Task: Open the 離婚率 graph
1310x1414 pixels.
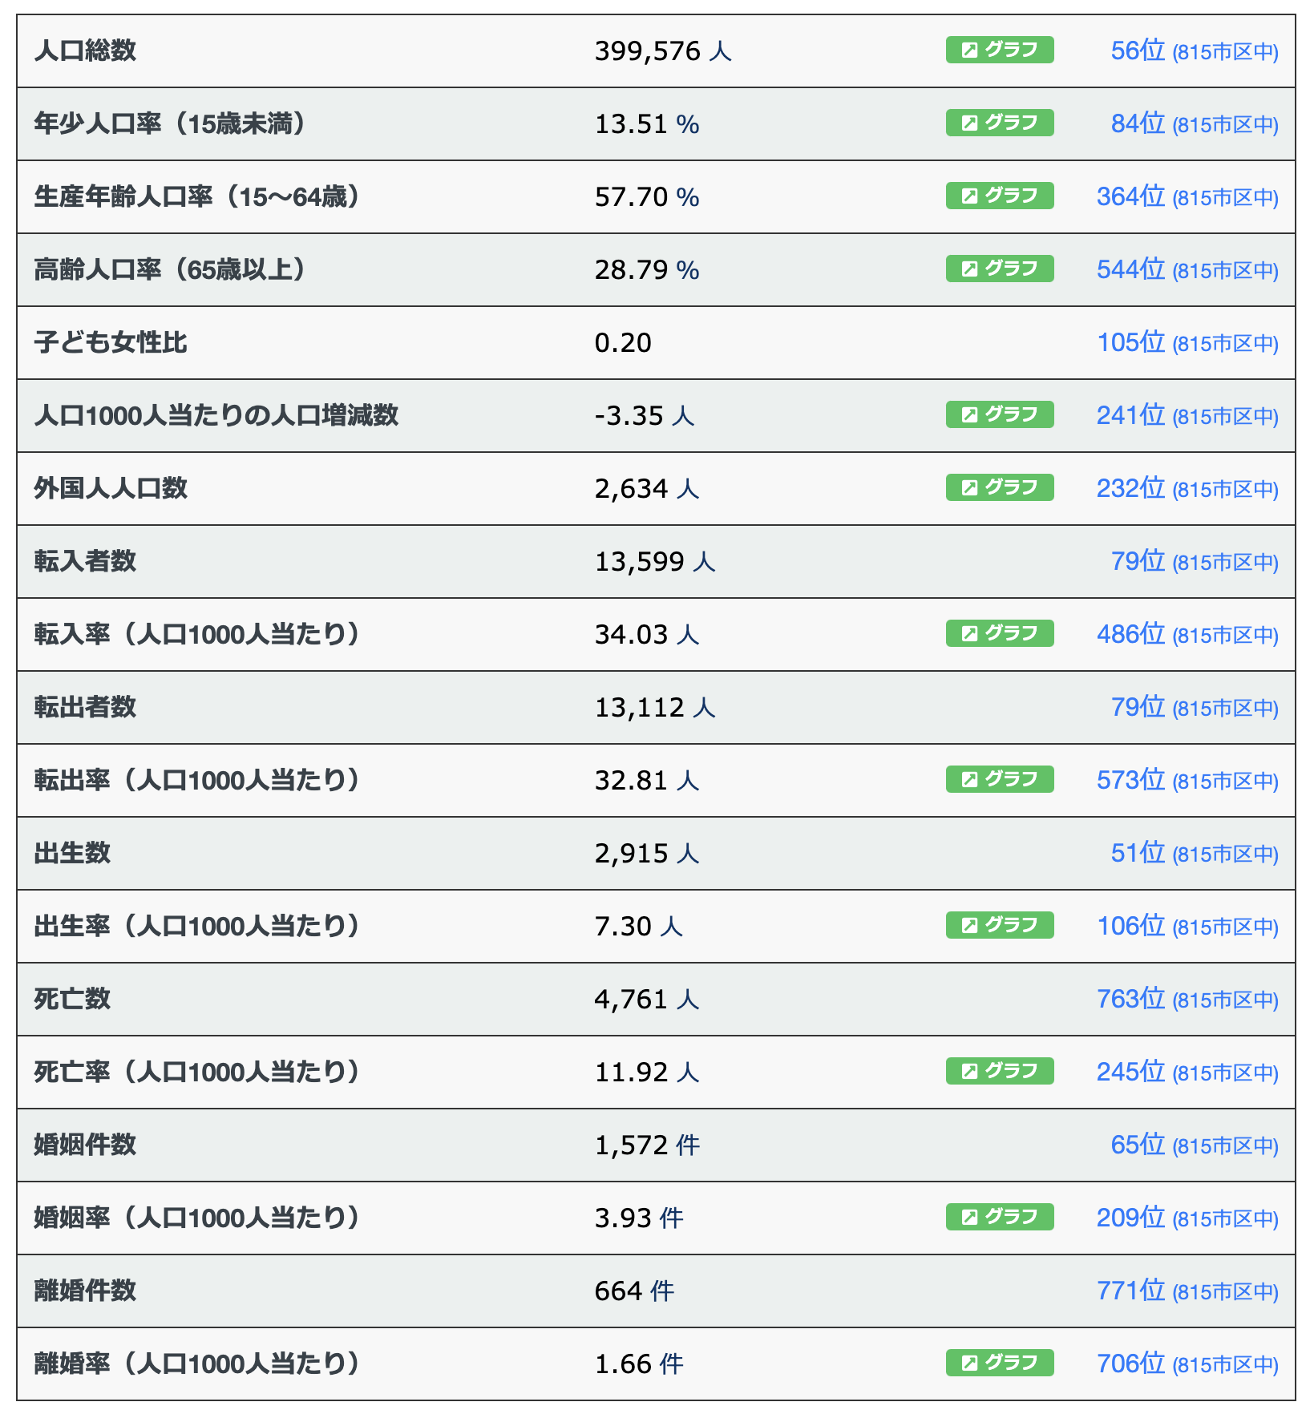Action: point(999,1363)
